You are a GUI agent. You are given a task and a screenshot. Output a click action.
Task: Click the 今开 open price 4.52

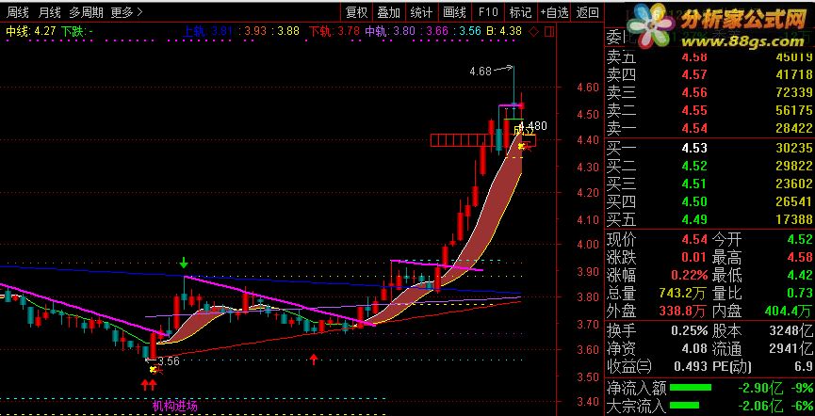(x=799, y=240)
